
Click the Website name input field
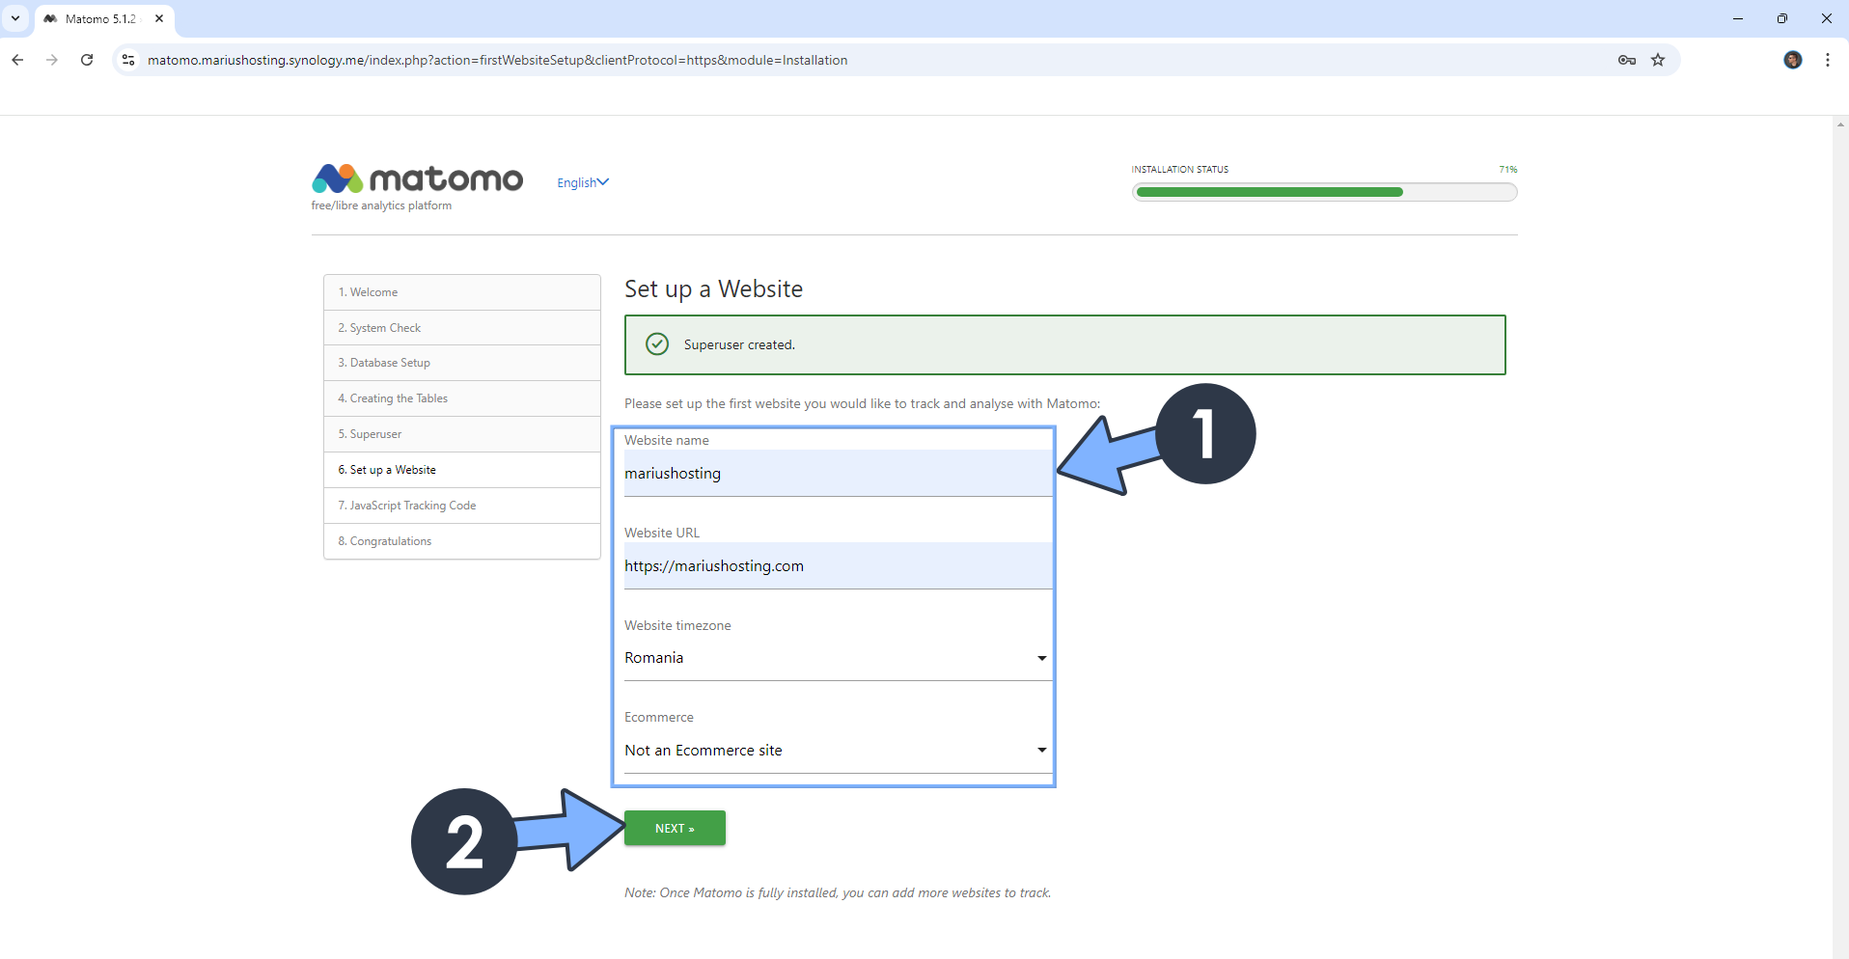838,473
